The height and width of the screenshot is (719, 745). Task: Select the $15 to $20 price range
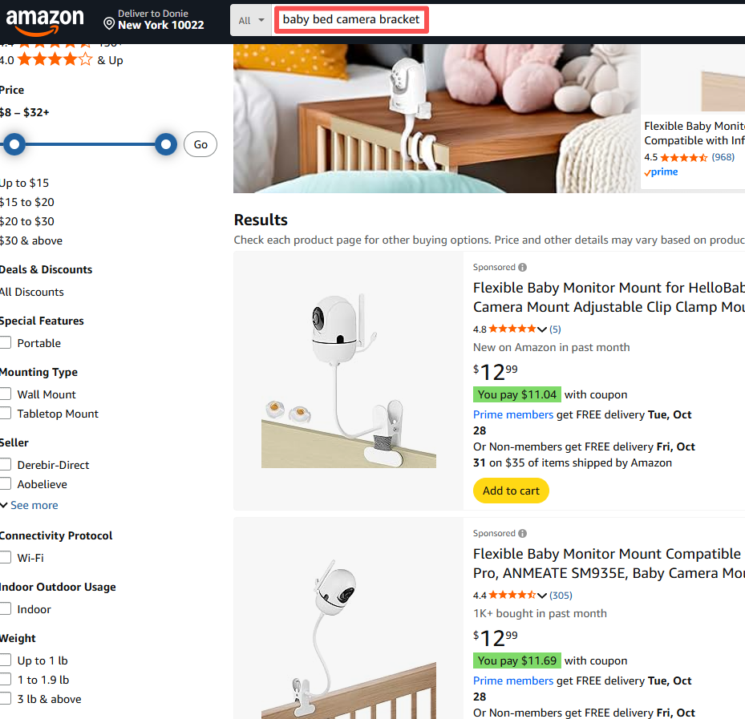pyautogui.click(x=27, y=202)
